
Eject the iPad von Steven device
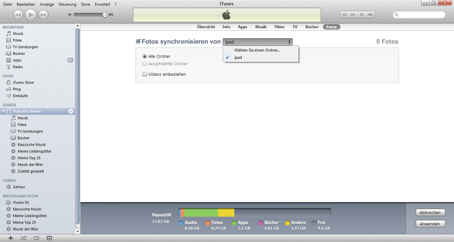pyautogui.click(x=70, y=111)
